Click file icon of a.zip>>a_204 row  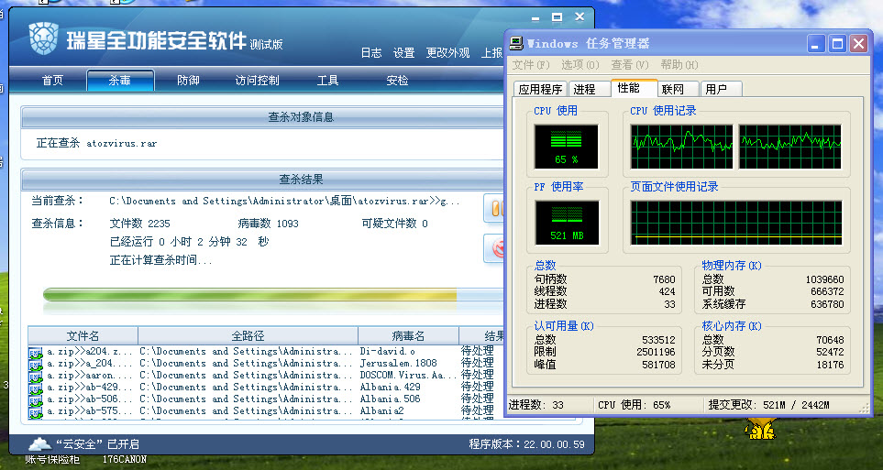(x=36, y=364)
